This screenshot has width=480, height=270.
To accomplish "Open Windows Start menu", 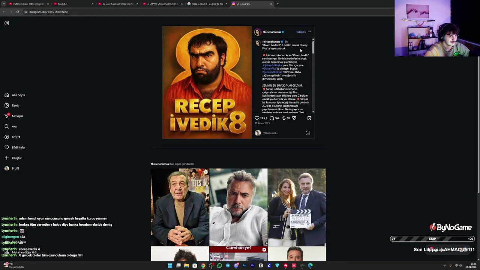I will tap(170, 265).
